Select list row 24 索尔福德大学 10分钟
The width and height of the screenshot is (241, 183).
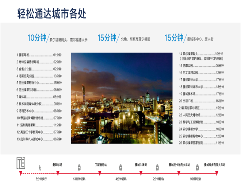click(x=201, y=129)
